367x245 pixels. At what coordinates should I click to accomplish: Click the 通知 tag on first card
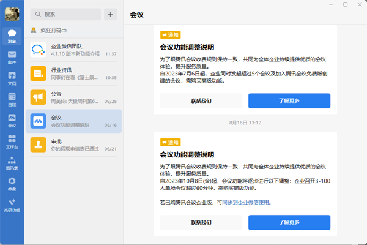click(171, 35)
